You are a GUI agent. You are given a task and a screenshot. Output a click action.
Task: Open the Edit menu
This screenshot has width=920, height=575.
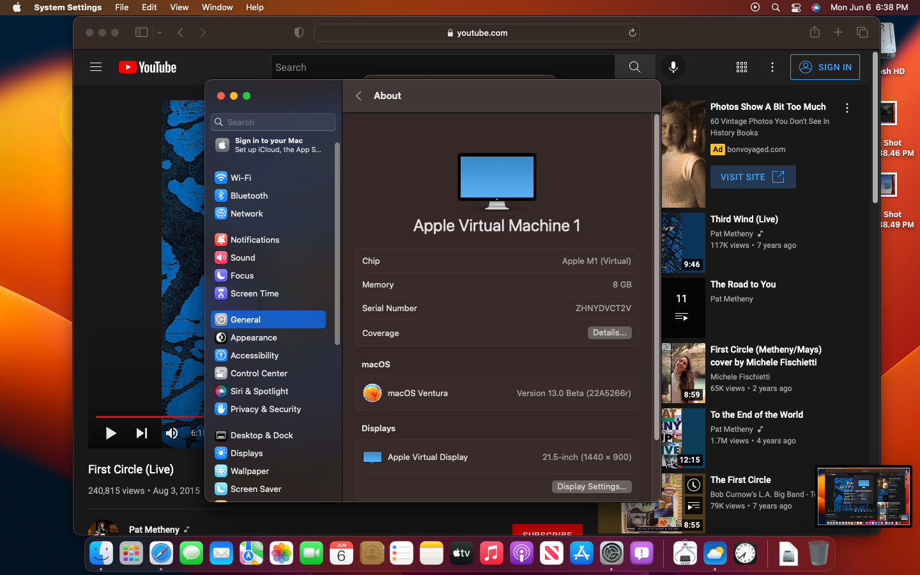tap(149, 7)
